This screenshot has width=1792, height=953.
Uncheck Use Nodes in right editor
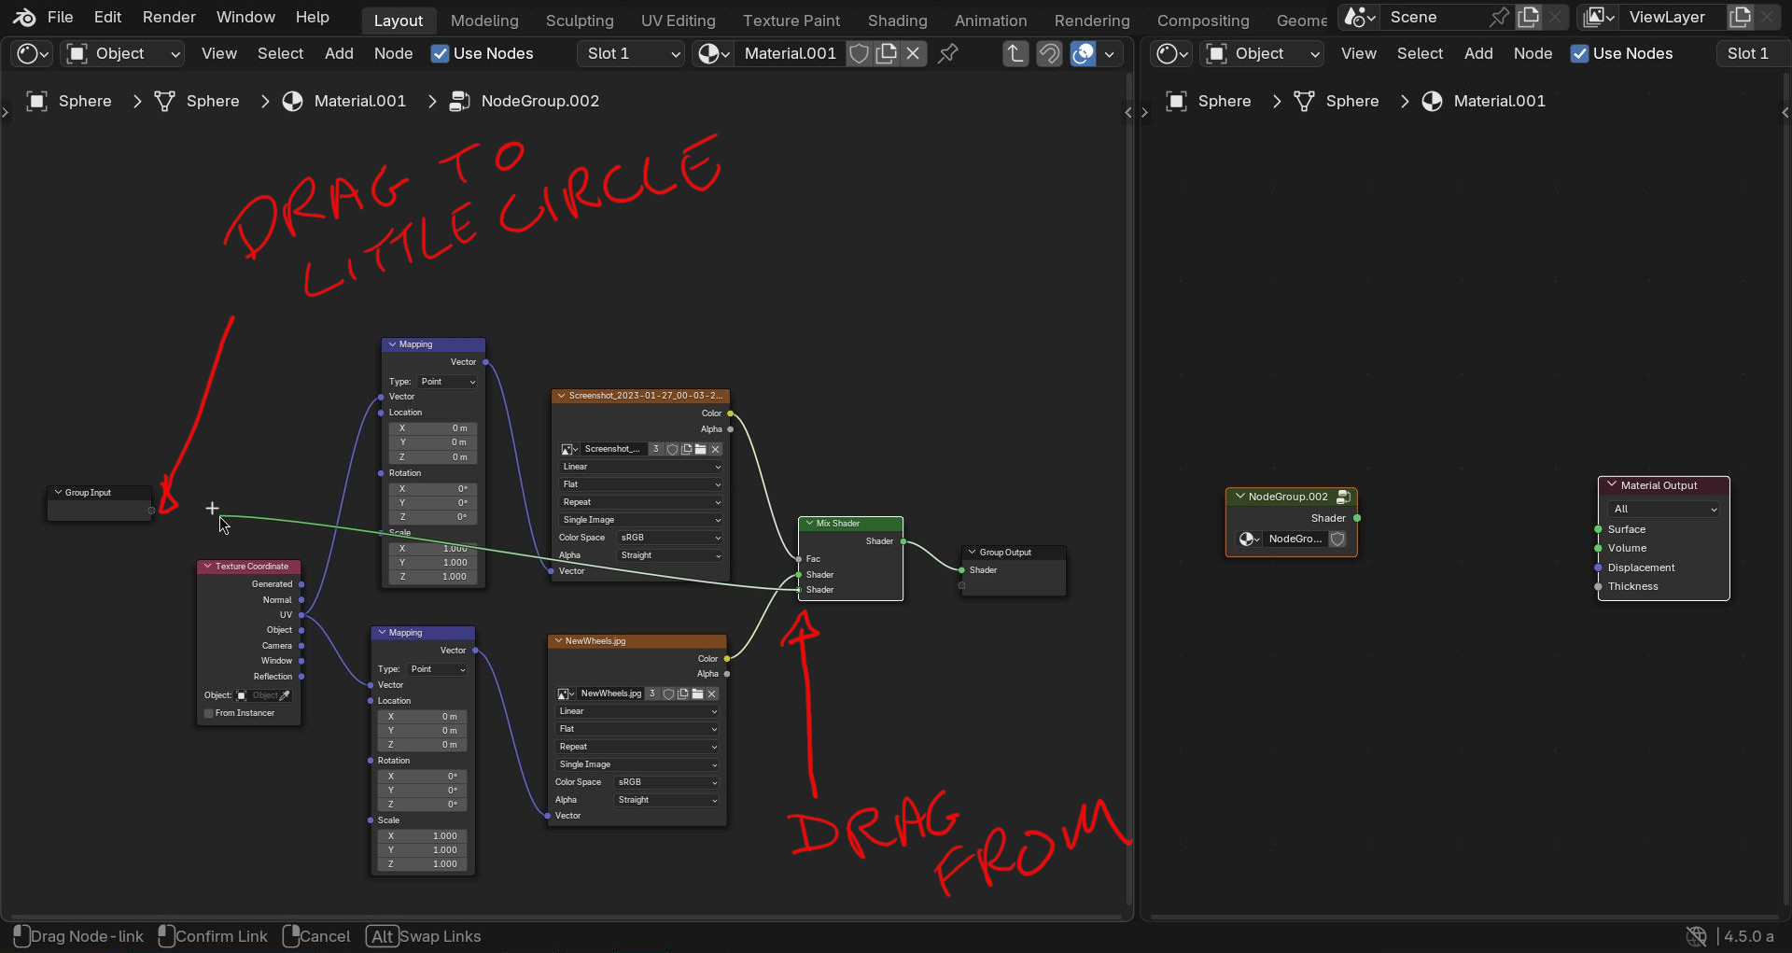(1579, 54)
